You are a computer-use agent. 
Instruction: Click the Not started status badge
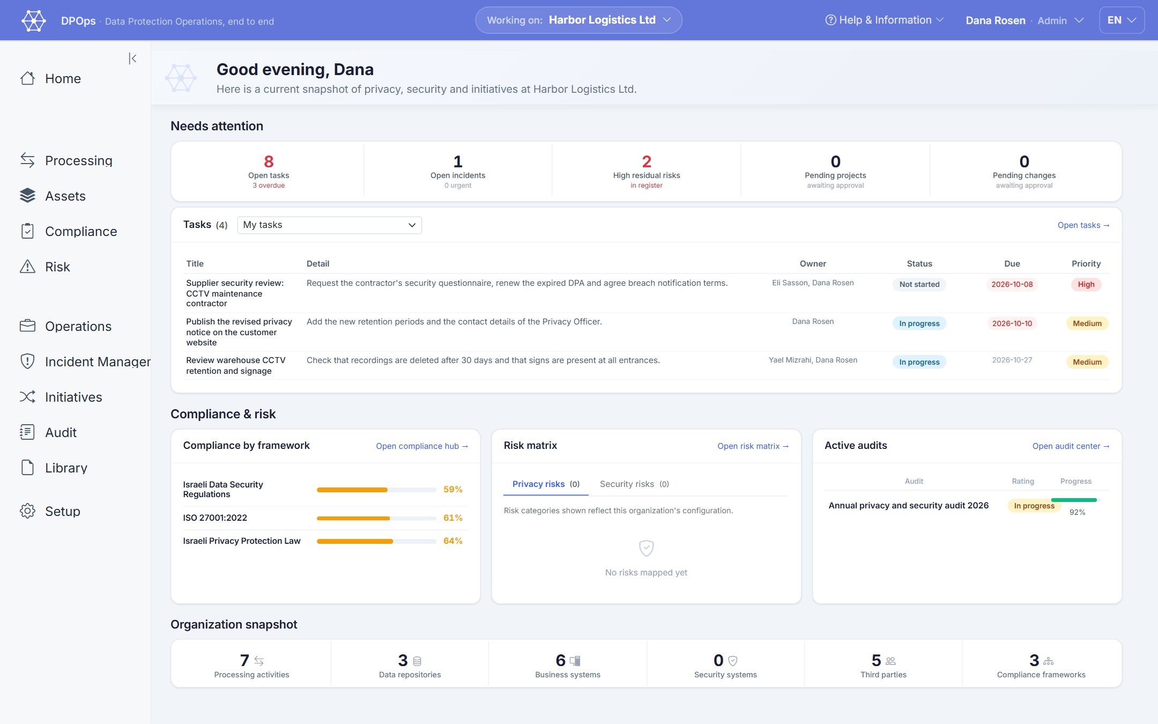pyautogui.click(x=919, y=284)
